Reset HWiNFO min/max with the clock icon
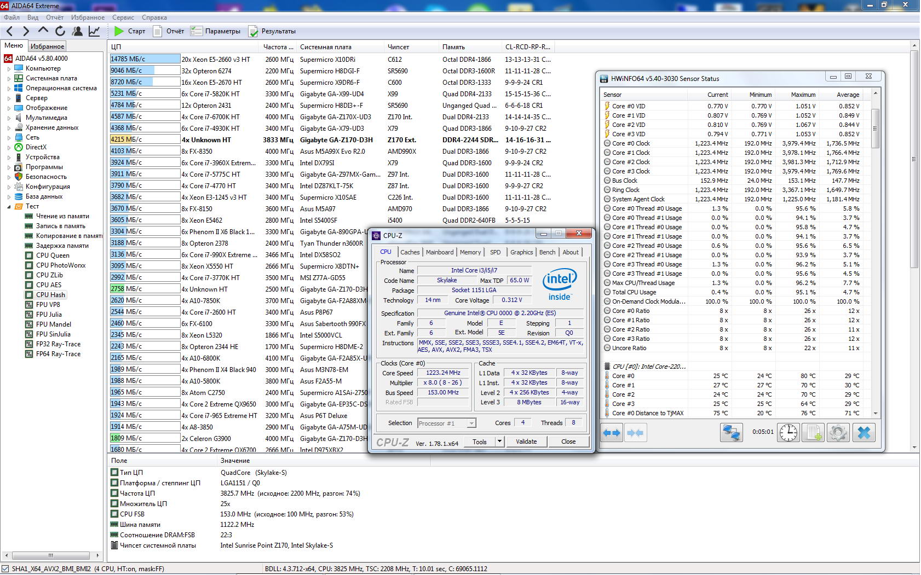This screenshot has width=921, height=575. [x=788, y=433]
